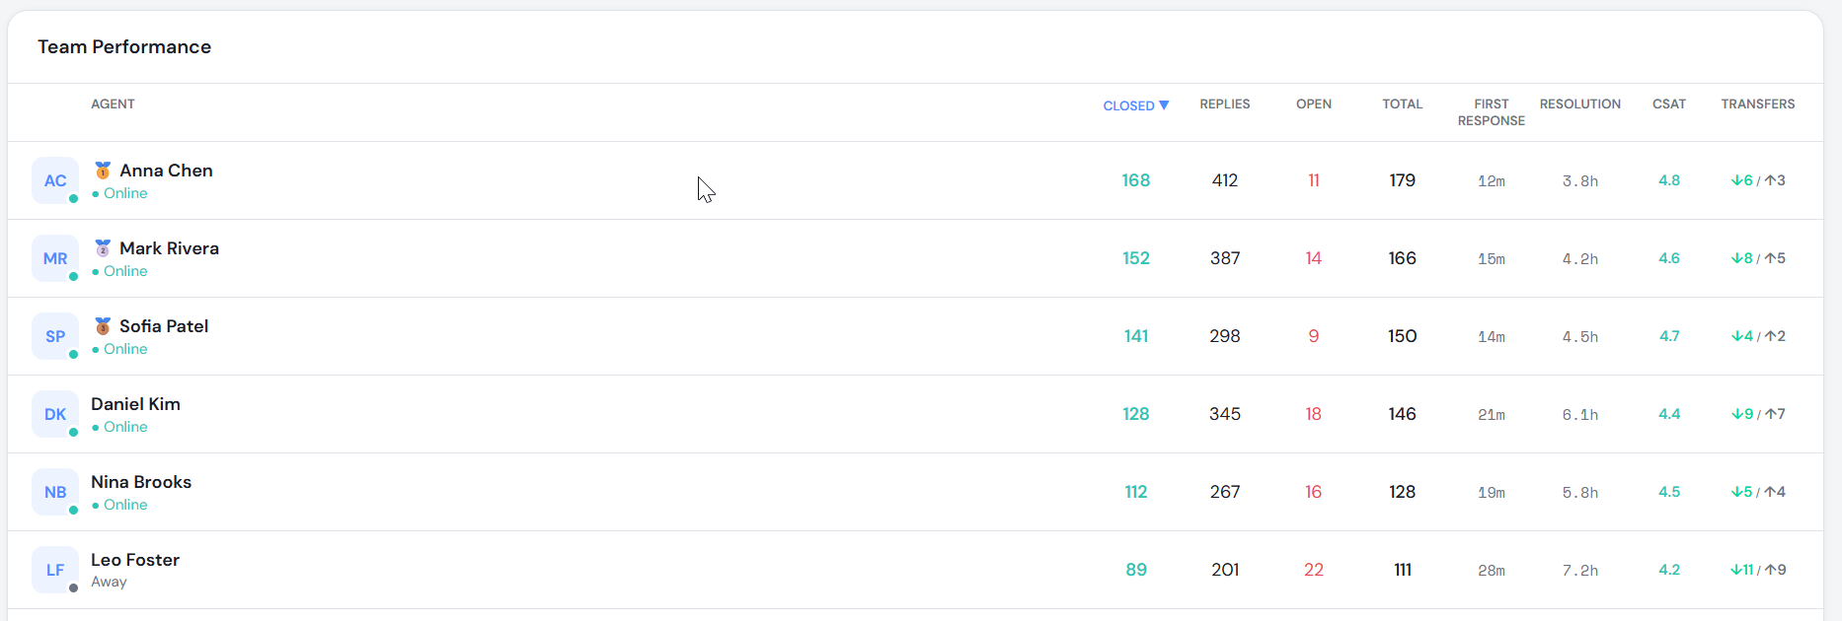Click Anna Chen's Online status
The image size is (1842, 621).
point(119,193)
